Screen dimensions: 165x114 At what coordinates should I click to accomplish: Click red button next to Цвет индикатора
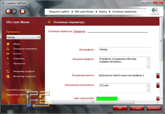pyautogui.click(x=158, y=98)
